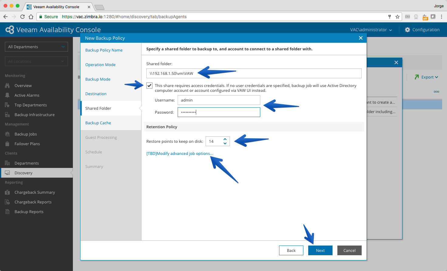The image size is (447, 271).
Task: Click the Username field
Action: tap(219, 100)
